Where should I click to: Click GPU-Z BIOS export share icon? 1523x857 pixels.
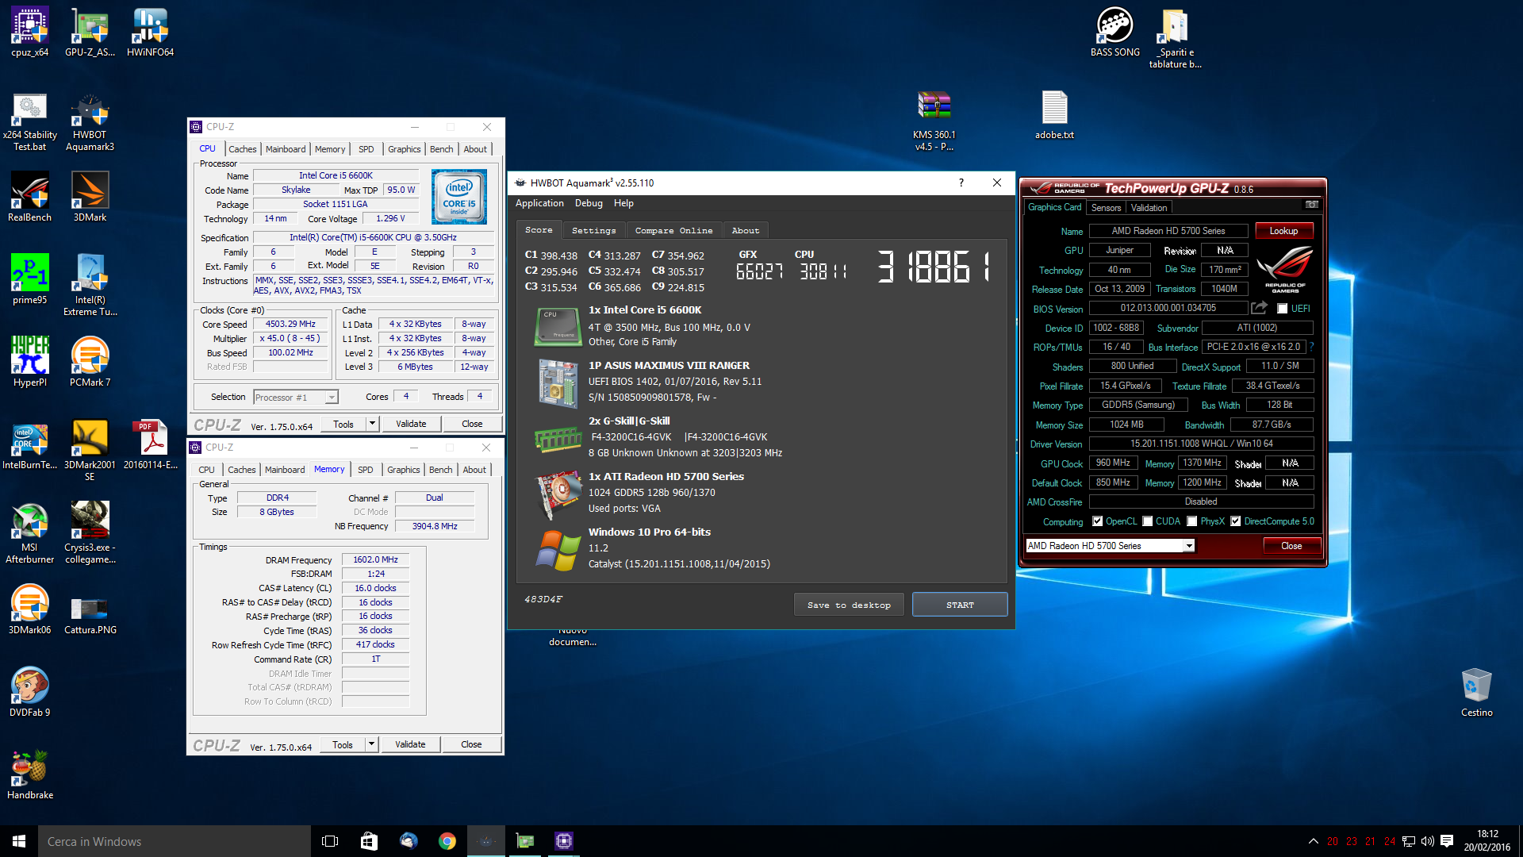1259,308
